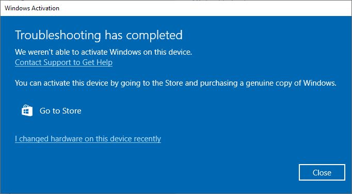Screen dimensions: 352x194
Task: Click the Windows Activation title bar
Action: coord(176,8)
